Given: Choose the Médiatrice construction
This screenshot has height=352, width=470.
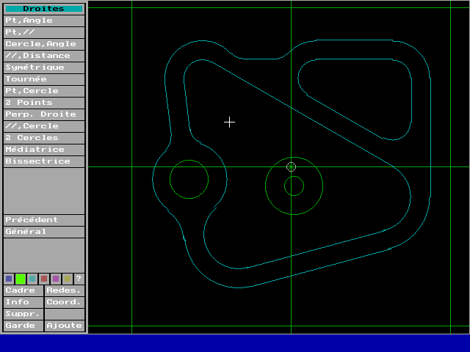Looking at the screenshot, I should pos(44,150).
